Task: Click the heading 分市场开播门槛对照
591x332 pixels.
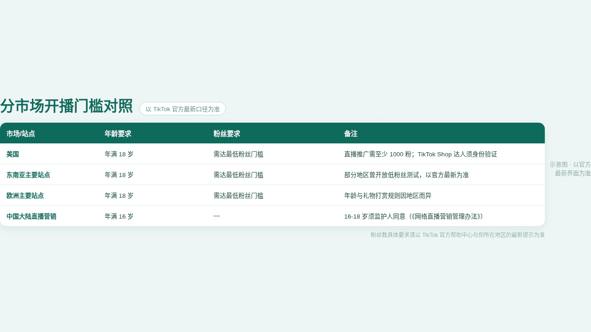Action: [66, 106]
